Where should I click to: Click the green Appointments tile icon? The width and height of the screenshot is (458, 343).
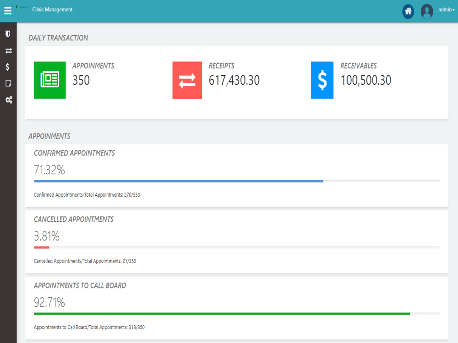[x=49, y=80]
